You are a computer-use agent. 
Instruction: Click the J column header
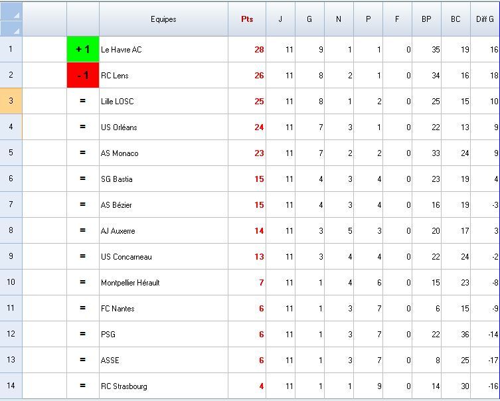[x=280, y=19]
